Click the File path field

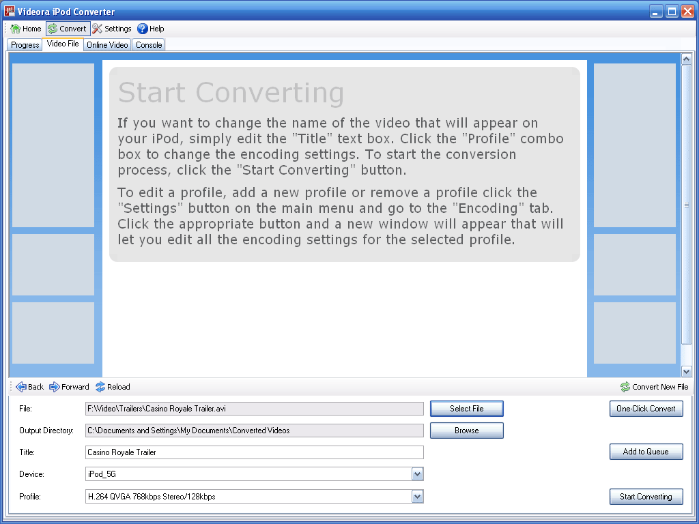pyautogui.click(x=254, y=409)
